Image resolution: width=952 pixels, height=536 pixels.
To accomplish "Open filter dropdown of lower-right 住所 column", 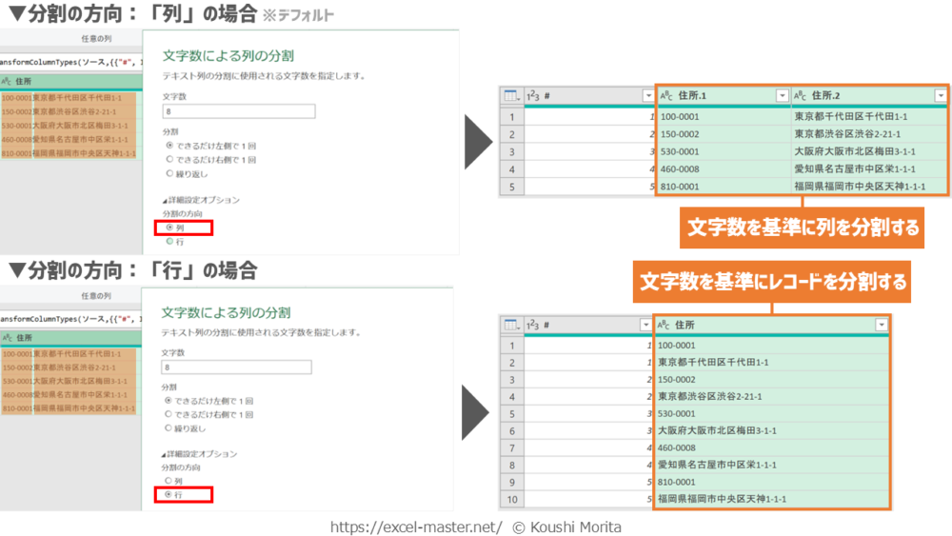I will tap(881, 326).
